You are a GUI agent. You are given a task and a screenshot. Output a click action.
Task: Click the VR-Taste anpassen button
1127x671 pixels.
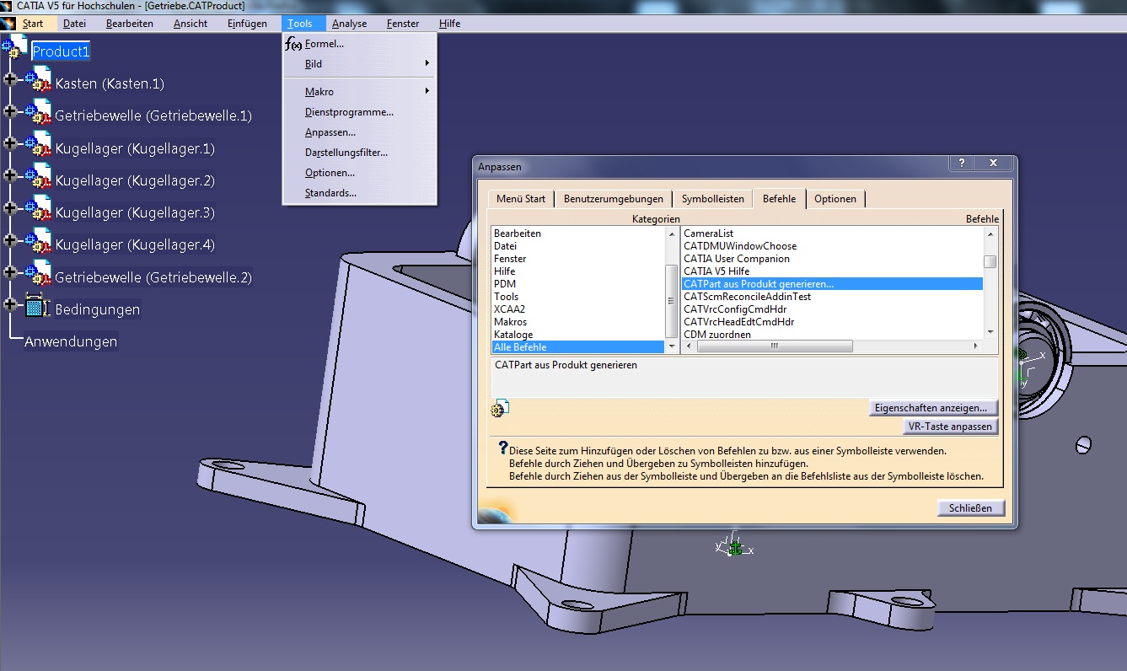[950, 427]
